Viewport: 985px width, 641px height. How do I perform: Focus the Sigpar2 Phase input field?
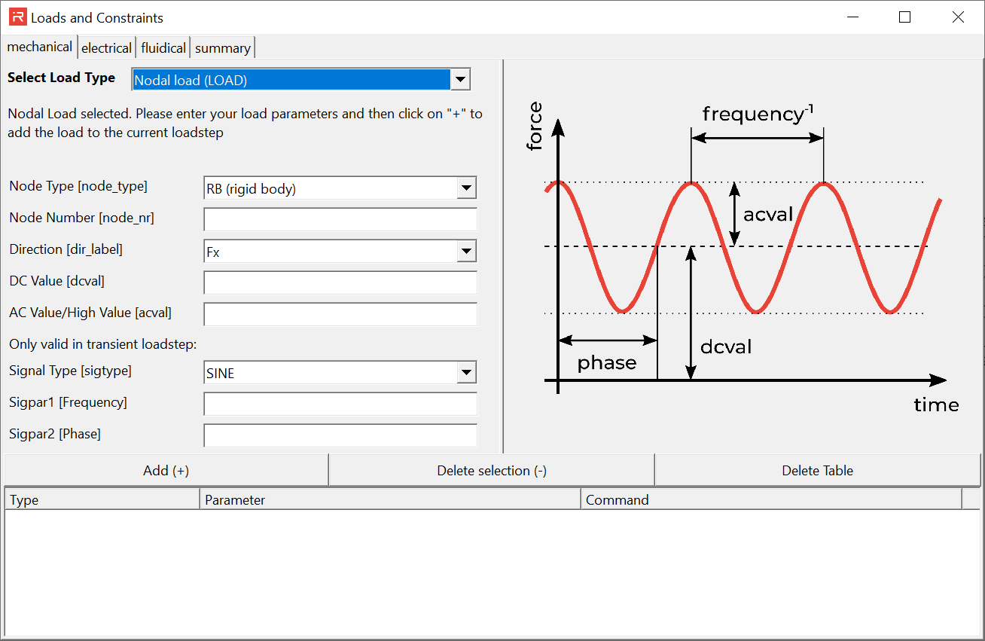pyautogui.click(x=340, y=435)
